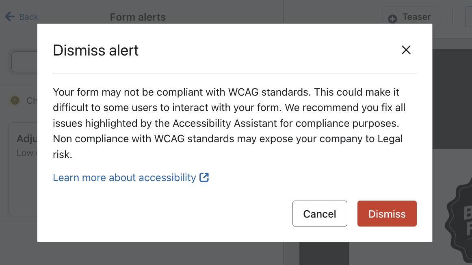This screenshot has height=265, width=472.
Task: Click the Dismiss alert dialog title
Action: coord(95,50)
